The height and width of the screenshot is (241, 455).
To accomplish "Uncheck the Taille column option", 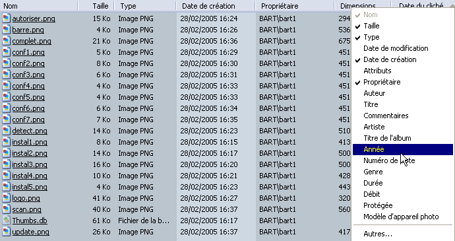I will 403,26.
